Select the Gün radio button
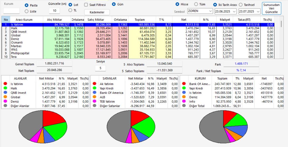The width and height of the screenshot is (288, 147). tap(114, 4)
